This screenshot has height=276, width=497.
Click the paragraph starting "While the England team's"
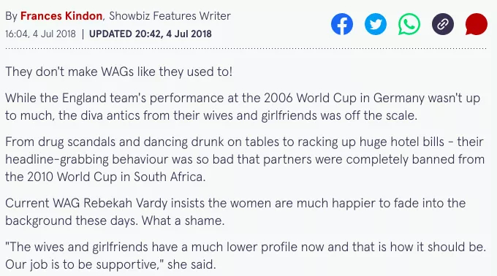point(243,107)
